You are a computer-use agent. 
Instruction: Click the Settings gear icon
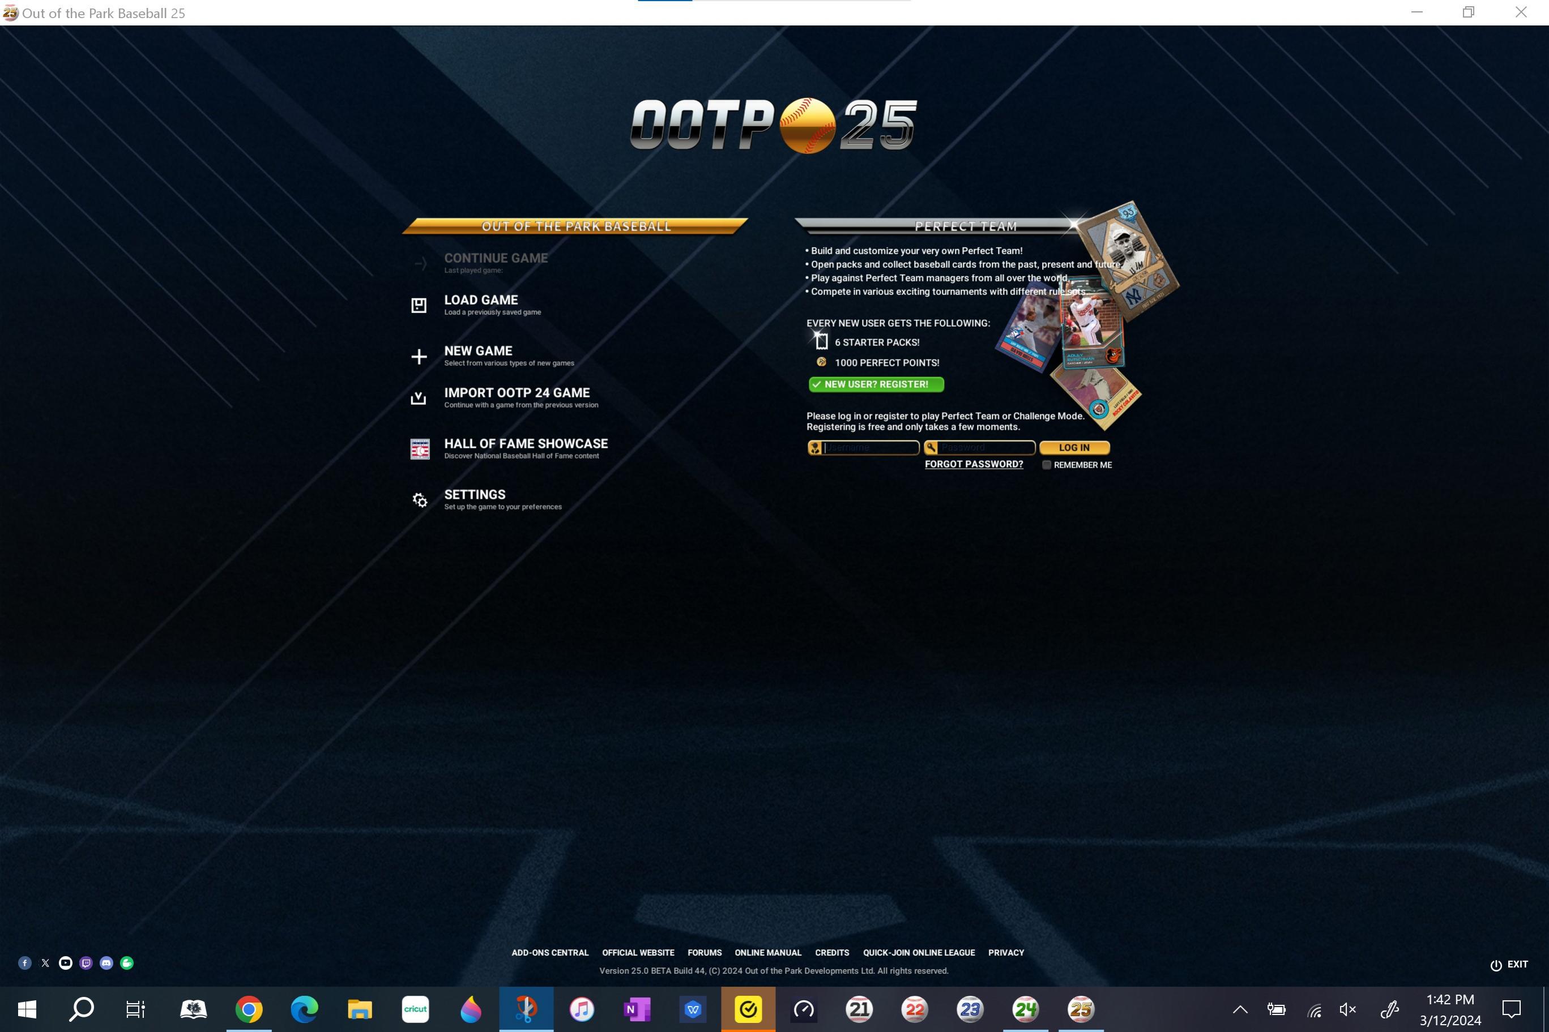[419, 500]
